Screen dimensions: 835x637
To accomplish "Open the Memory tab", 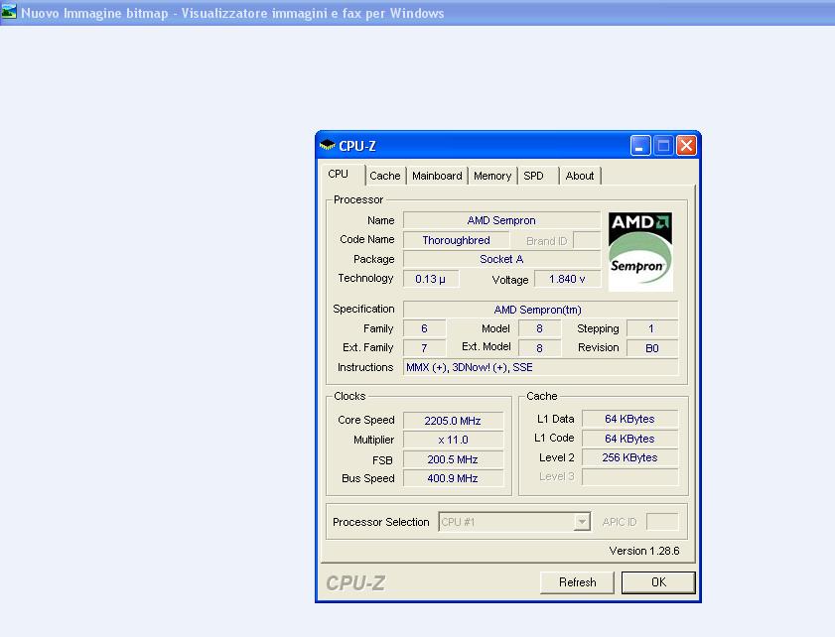I will pyautogui.click(x=492, y=176).
